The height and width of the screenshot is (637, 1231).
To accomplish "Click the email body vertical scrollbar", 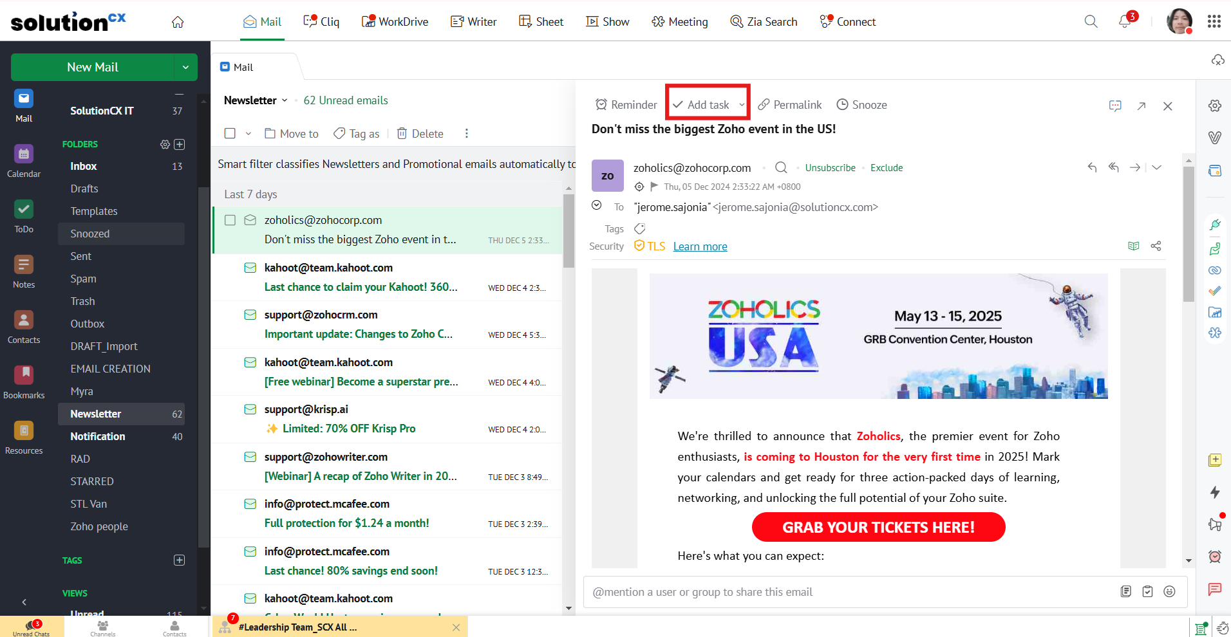I will 1189,234.
